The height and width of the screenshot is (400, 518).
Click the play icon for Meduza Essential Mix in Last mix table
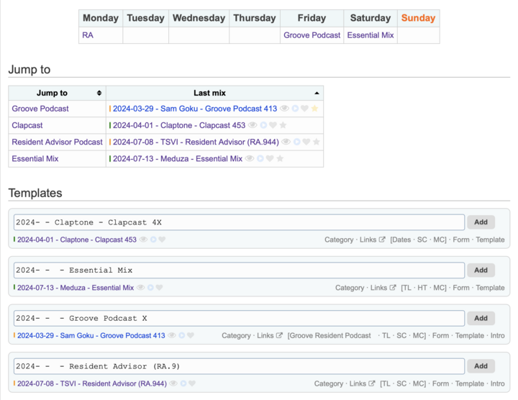click(x=260, y=158)
